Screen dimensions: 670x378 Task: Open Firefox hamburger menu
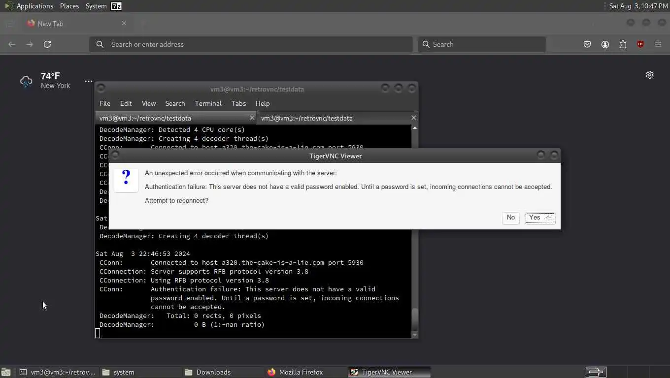coord(658,44)
